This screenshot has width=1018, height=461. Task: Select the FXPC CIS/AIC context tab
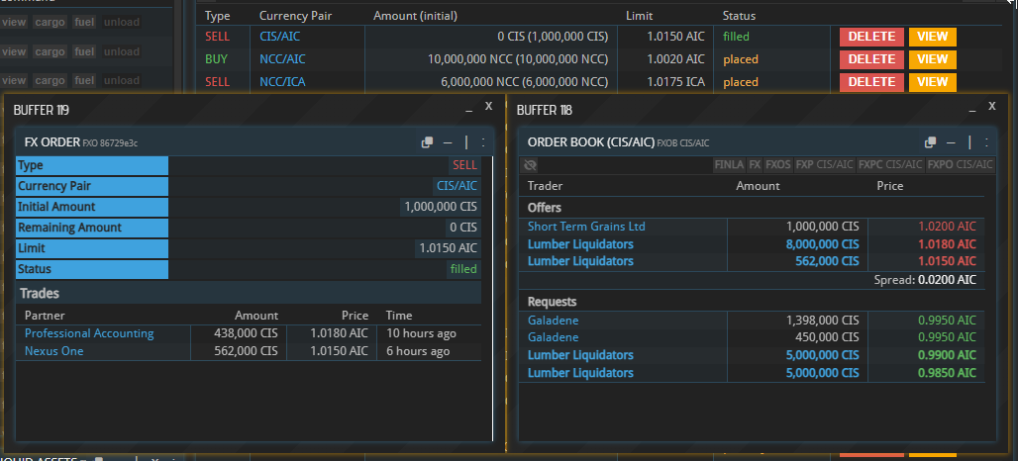pos(890,165)
